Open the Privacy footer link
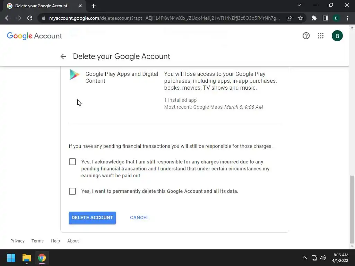355x266 pixels. pos(17,241)
